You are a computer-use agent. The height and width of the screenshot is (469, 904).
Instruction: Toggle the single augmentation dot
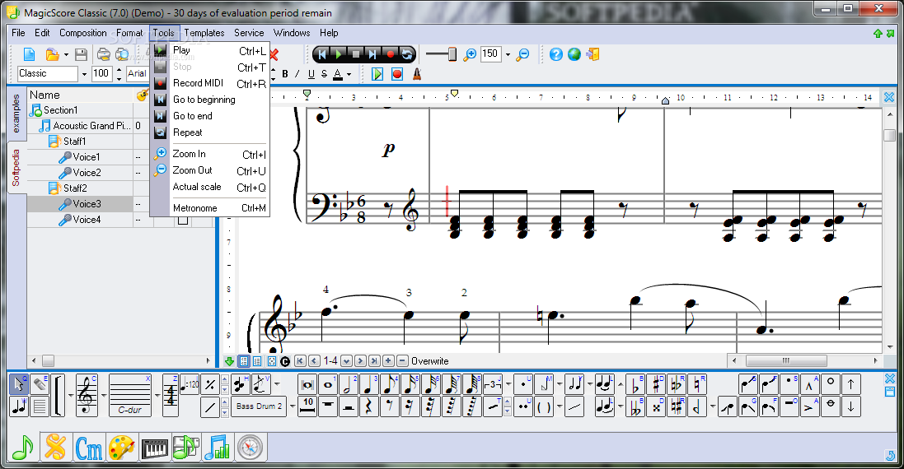[523, 384]
